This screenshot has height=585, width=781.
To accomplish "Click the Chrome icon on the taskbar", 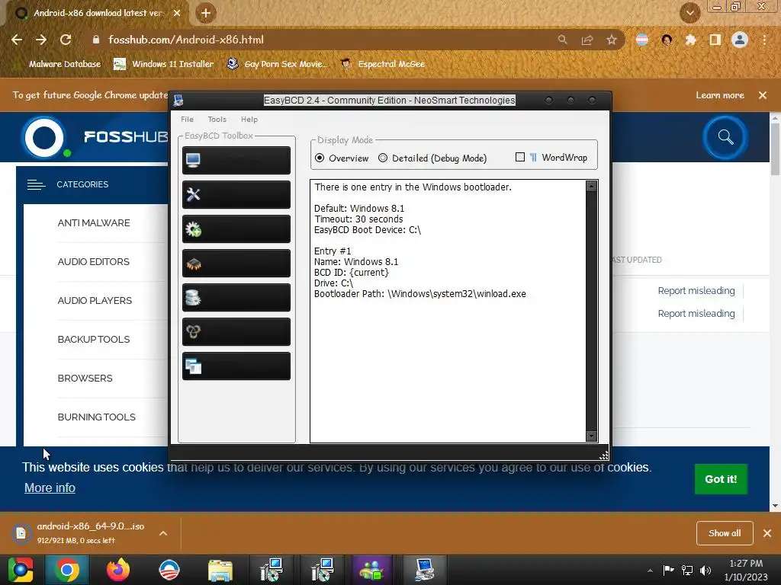I will 67,570.
